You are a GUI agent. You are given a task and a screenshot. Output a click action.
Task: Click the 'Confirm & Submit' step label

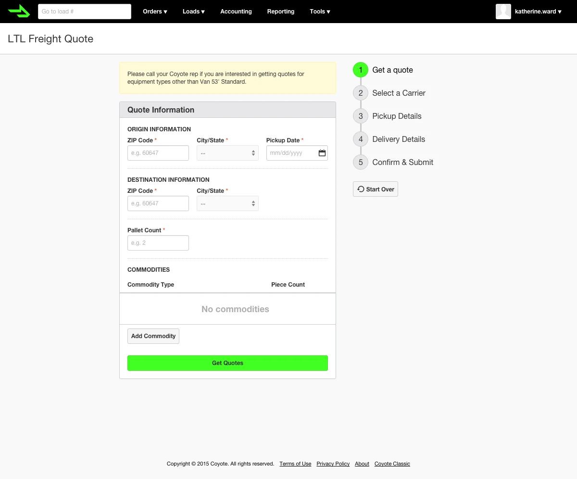(x=403, y=162)
